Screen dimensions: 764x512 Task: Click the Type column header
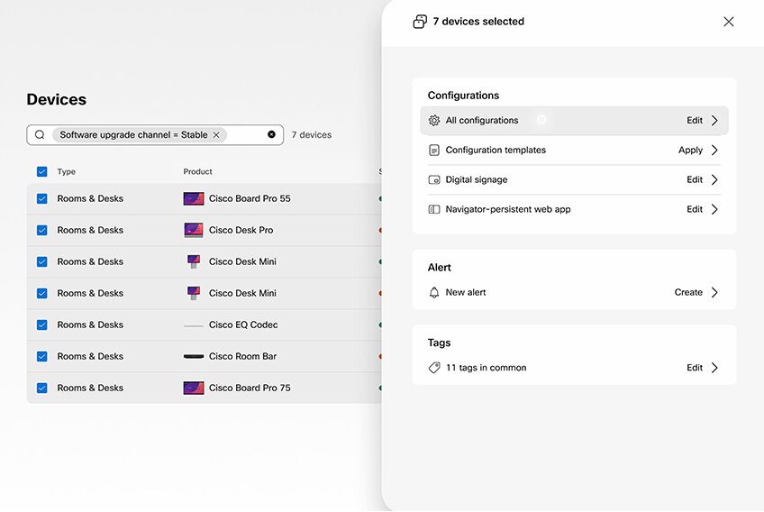67,171
